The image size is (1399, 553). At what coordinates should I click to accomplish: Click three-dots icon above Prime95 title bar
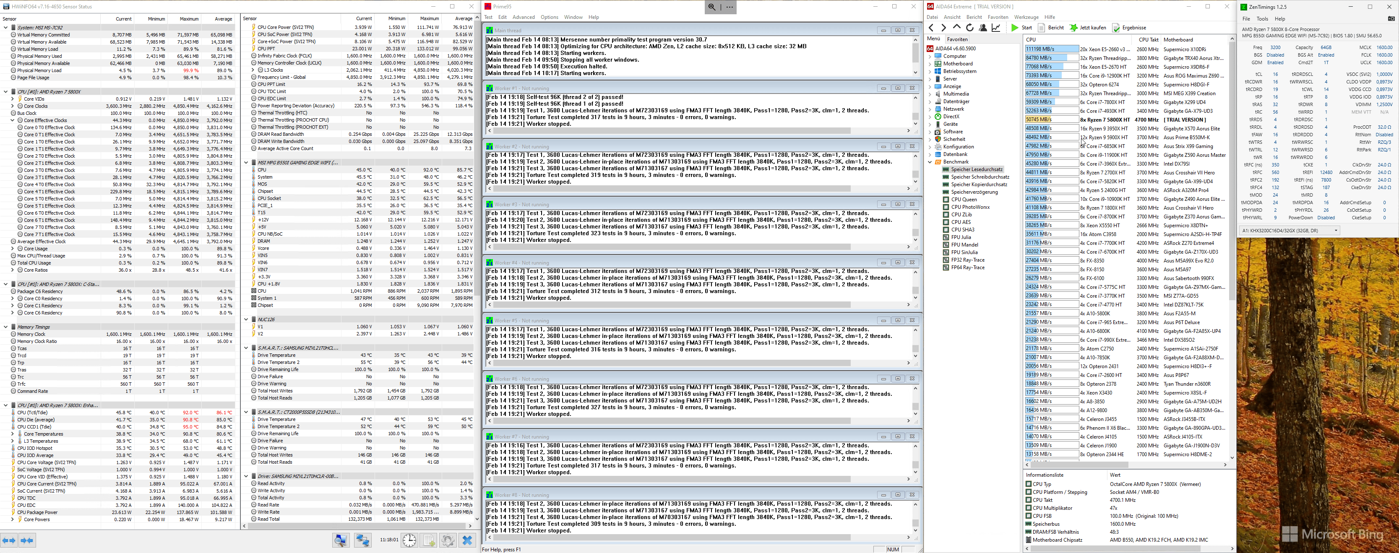click(729, 7)
